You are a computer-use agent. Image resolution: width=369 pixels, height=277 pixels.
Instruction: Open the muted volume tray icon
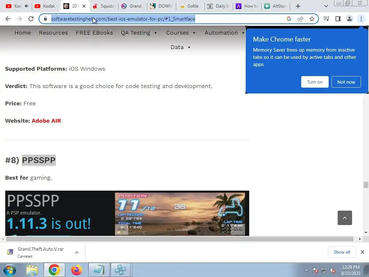[333, 270]
